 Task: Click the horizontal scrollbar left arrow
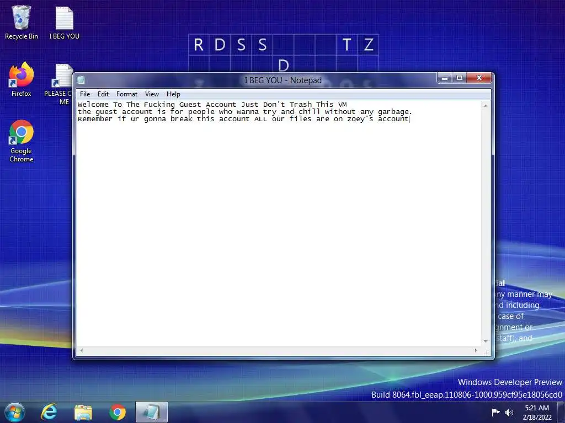tap(82, 350)
